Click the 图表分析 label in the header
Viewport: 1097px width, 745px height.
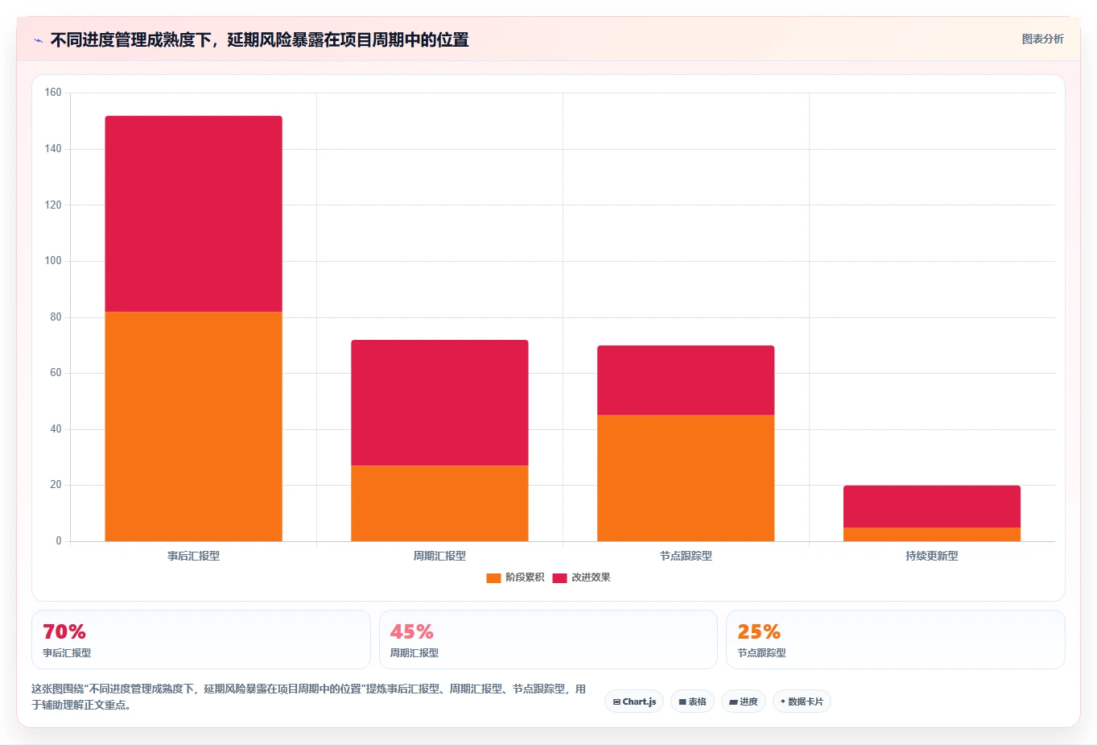tap(1042, 39)
